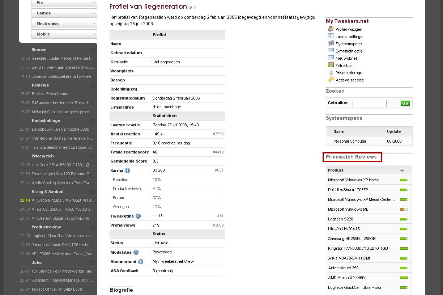The width and height of the screenshot is (443, 295).
Task: Expand the Pricewatch sidebar section arrow
Action: [93, 156]
